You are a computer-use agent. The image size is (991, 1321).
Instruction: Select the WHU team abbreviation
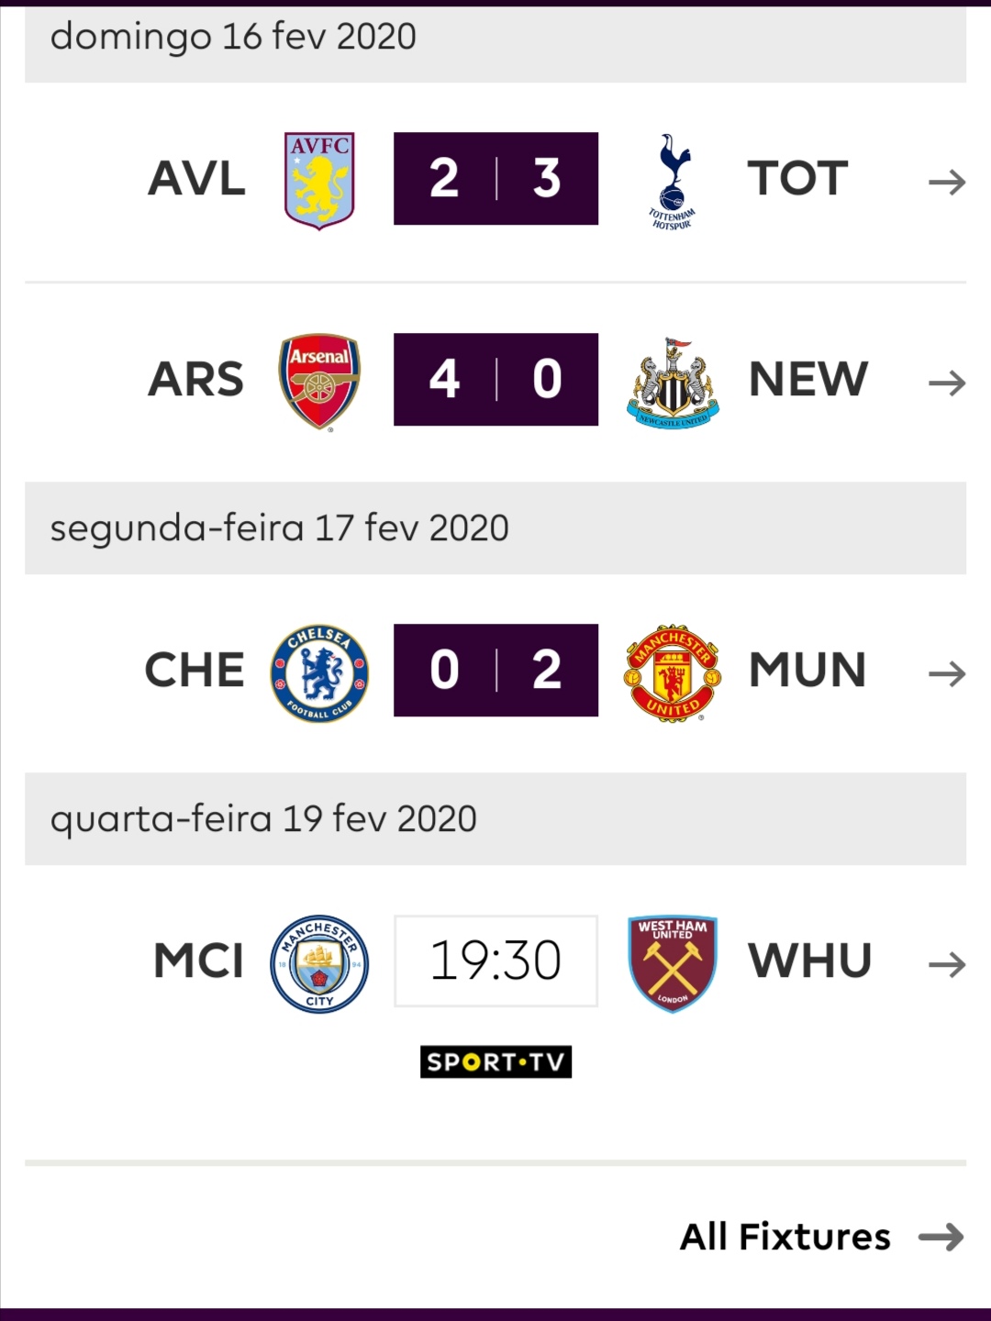click(x=809, y=960)
